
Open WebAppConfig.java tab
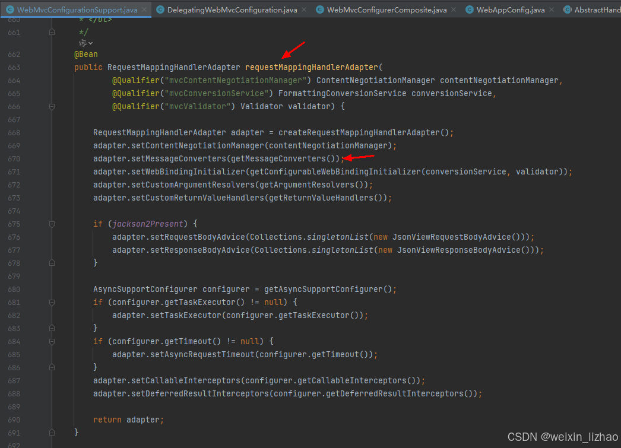(x=510, y=10)
